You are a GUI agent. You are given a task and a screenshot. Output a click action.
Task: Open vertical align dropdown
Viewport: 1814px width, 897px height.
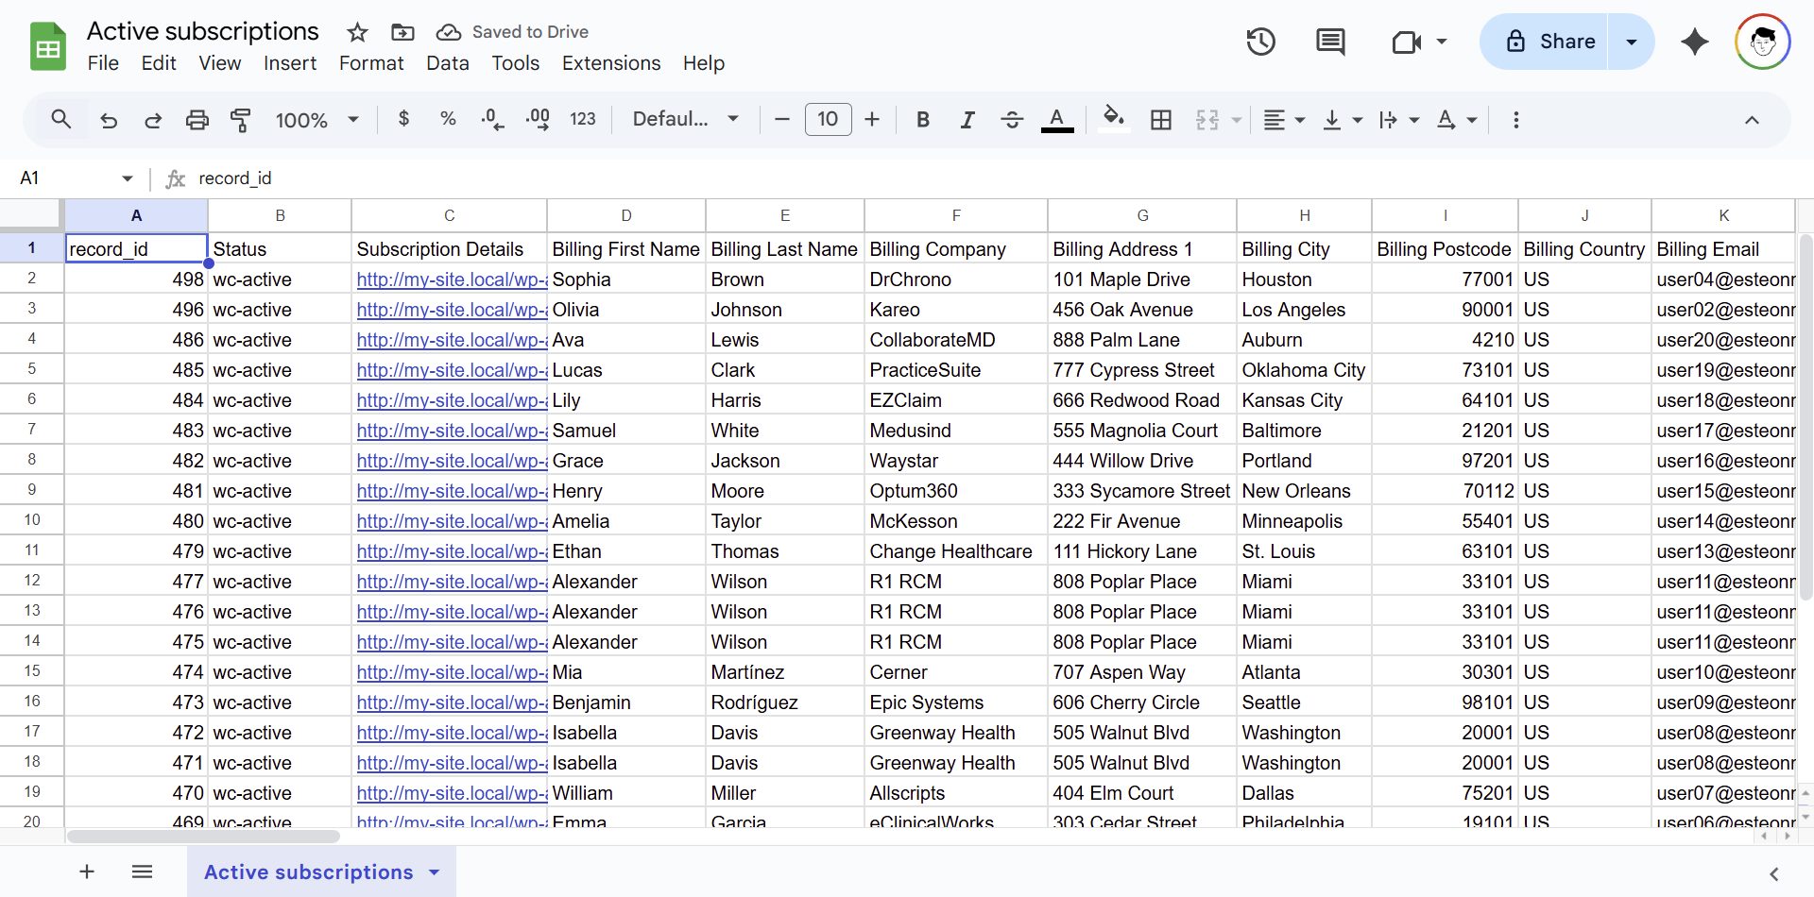tap(1342, 120)
